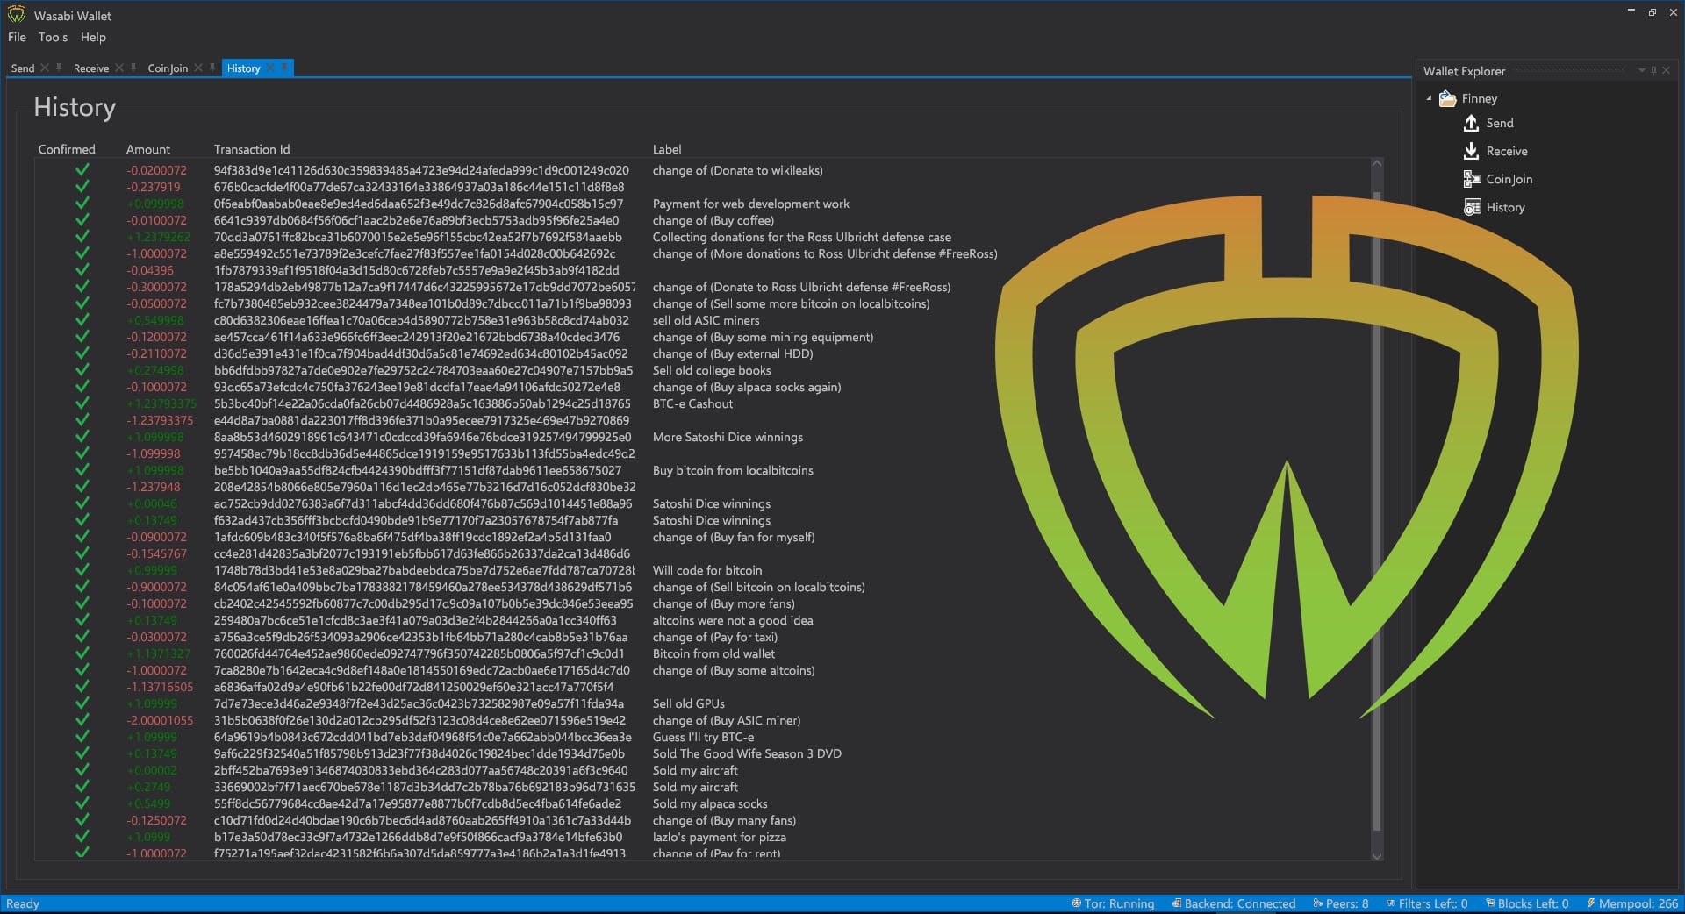Click the History calendar icon in Wallet Explorer
Screen dimensions: 1685x914
(1472, 207)
